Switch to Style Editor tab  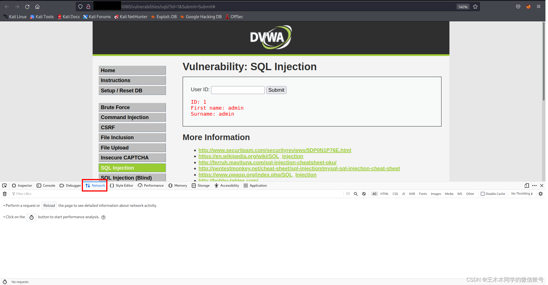point(122,186)
